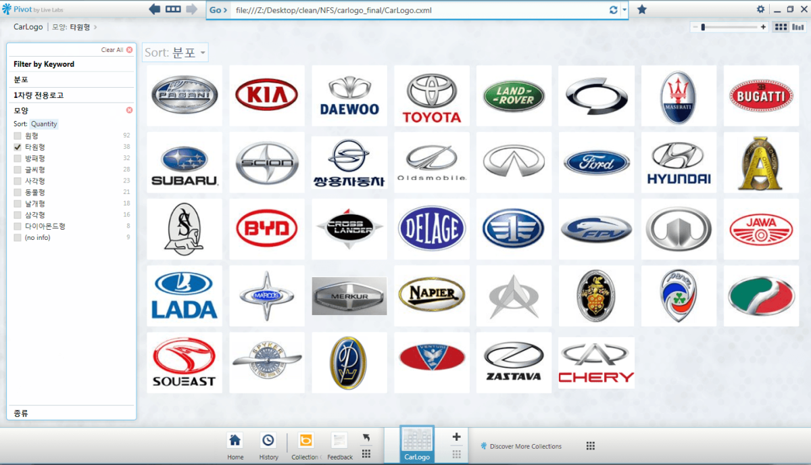Screen dimensions: 811x465
Task: Click the back navigation arrow
Action: [x=155, y=9]
